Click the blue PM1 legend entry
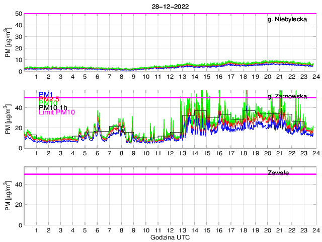The width and height of the screenshot is (322, 242). [x=46, y=94]
